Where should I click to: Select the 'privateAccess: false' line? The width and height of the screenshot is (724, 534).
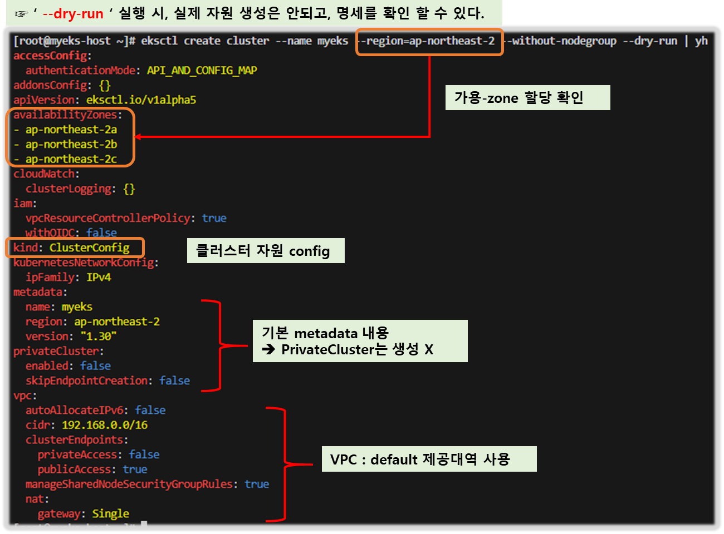[x=99, y=454]
